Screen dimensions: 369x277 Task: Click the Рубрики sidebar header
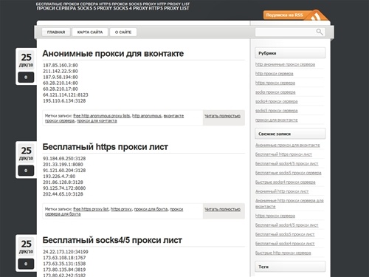pos(290,53)
